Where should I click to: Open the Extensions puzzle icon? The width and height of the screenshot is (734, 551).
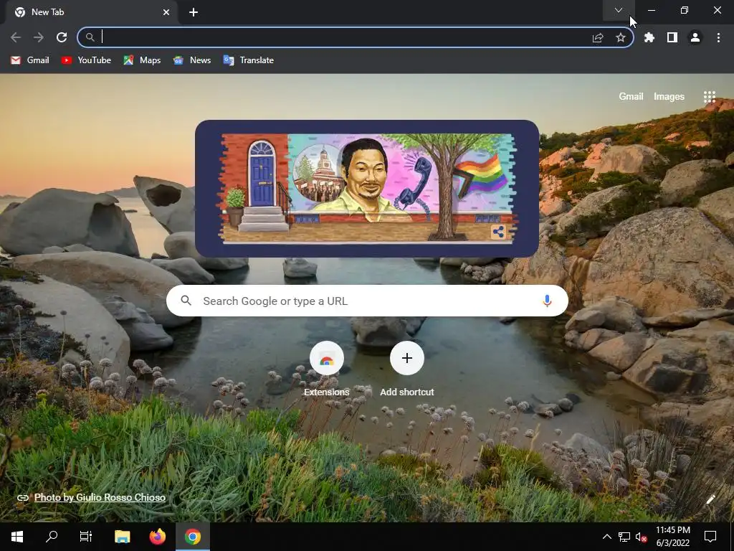649,37
